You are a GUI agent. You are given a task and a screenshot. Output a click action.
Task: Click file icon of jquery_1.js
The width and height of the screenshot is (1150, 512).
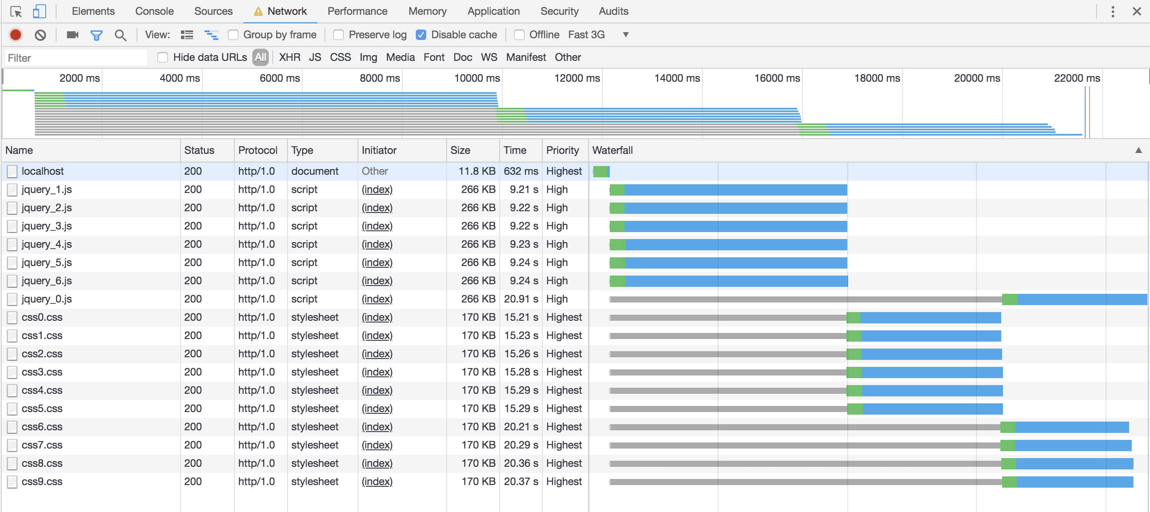(13, 190)
